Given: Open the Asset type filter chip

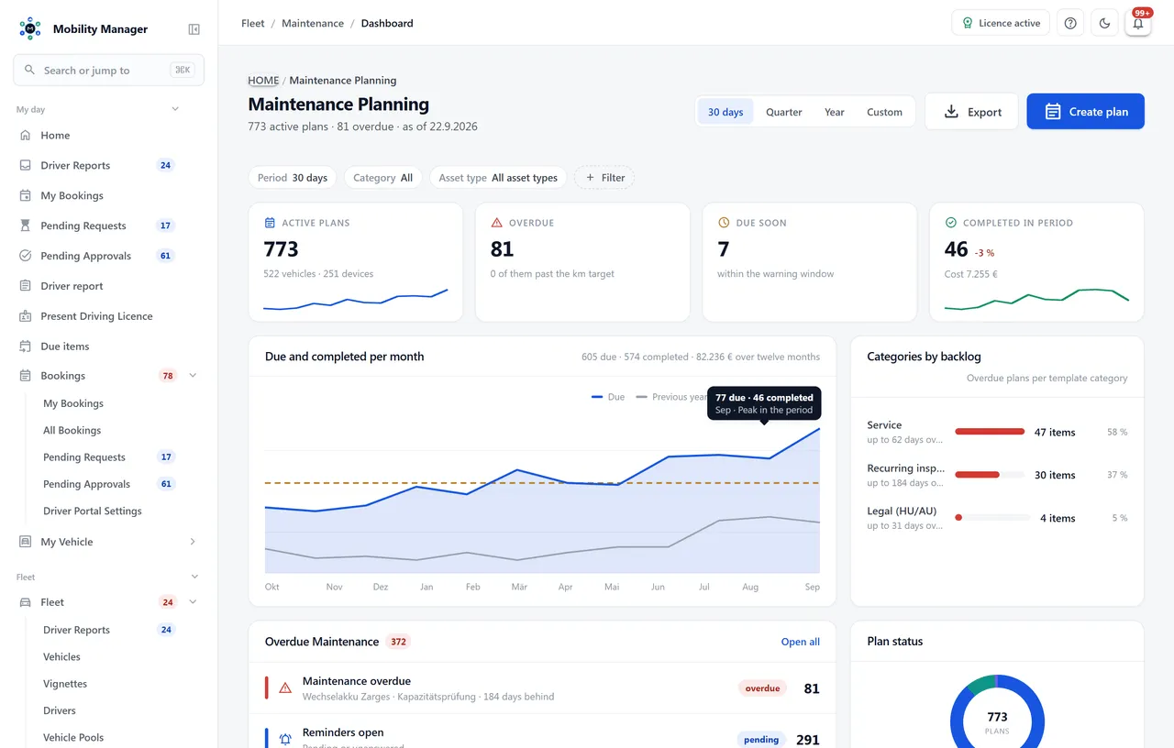Looking at the screenshot, I should pos(498,178).
